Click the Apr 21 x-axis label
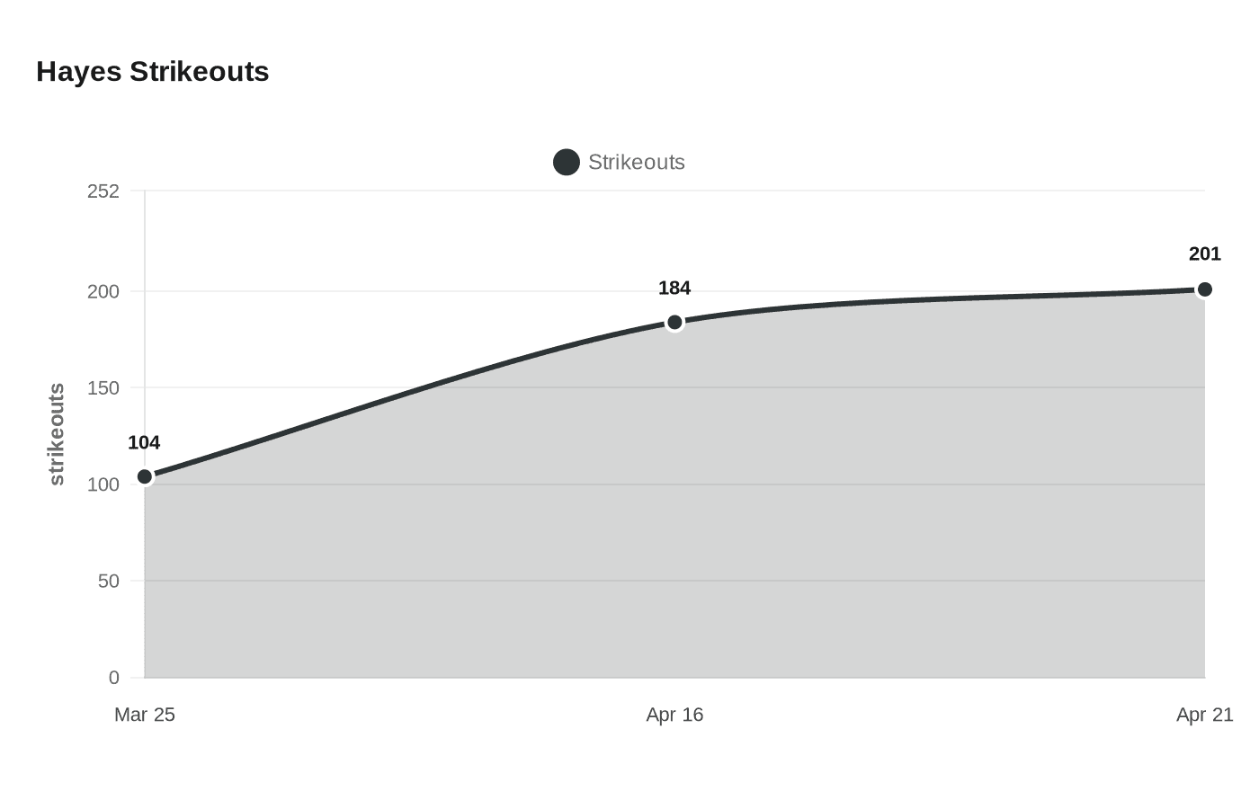This screenshot has width=1259, height=791. (x=1205, y=715)
